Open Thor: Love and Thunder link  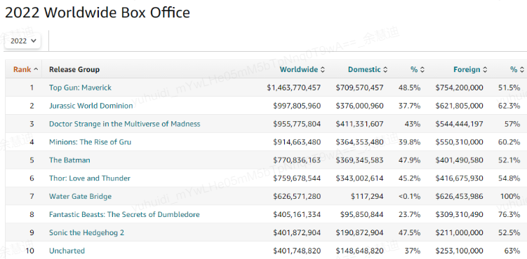(90, 178)
